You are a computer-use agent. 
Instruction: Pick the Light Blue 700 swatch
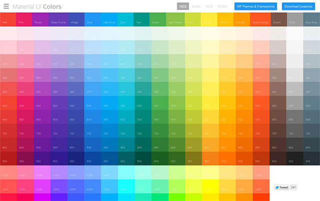[109, 131]
